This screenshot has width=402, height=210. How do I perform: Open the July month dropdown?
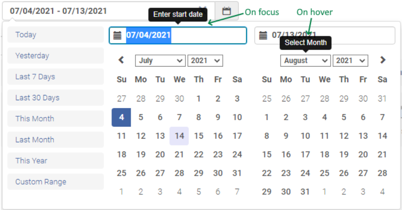tap(160, 61)
